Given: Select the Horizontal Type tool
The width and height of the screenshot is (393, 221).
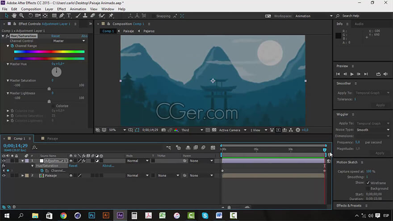Looking at the screenshot, I should 69,16.
